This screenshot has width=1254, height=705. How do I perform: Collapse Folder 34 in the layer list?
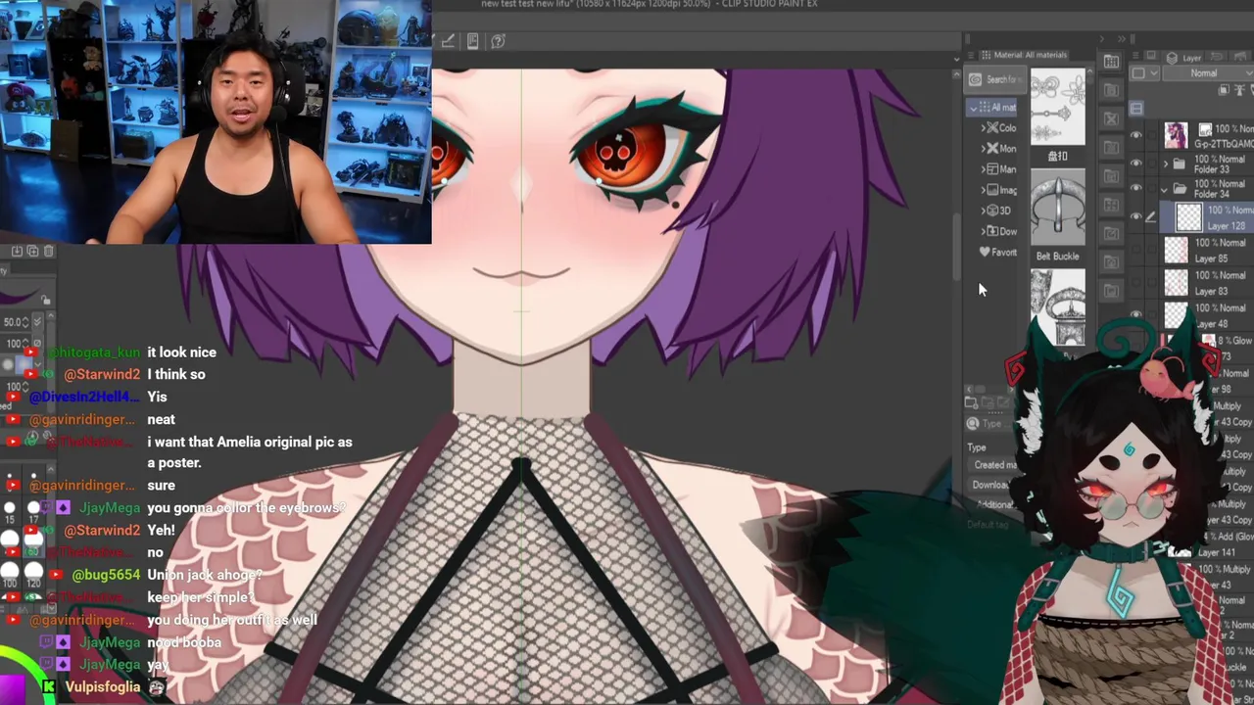click(1166, 189)
